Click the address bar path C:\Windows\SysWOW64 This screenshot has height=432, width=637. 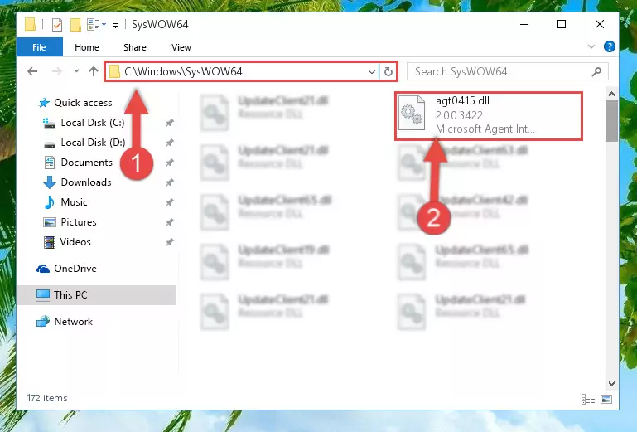183,71
